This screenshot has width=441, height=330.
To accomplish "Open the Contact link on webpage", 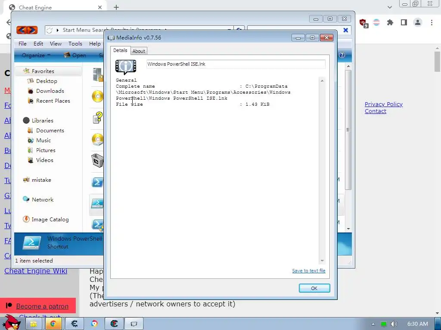I will 376,111.
